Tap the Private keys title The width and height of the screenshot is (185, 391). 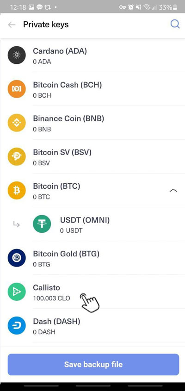coord(46,25)
